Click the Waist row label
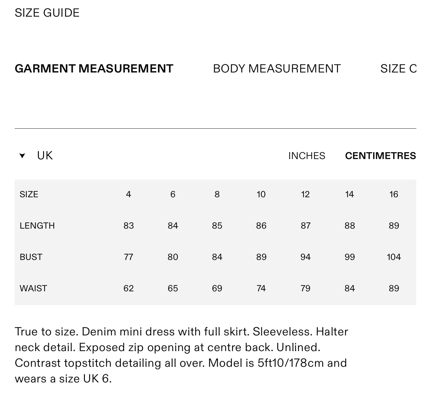 tap(33, 288)
